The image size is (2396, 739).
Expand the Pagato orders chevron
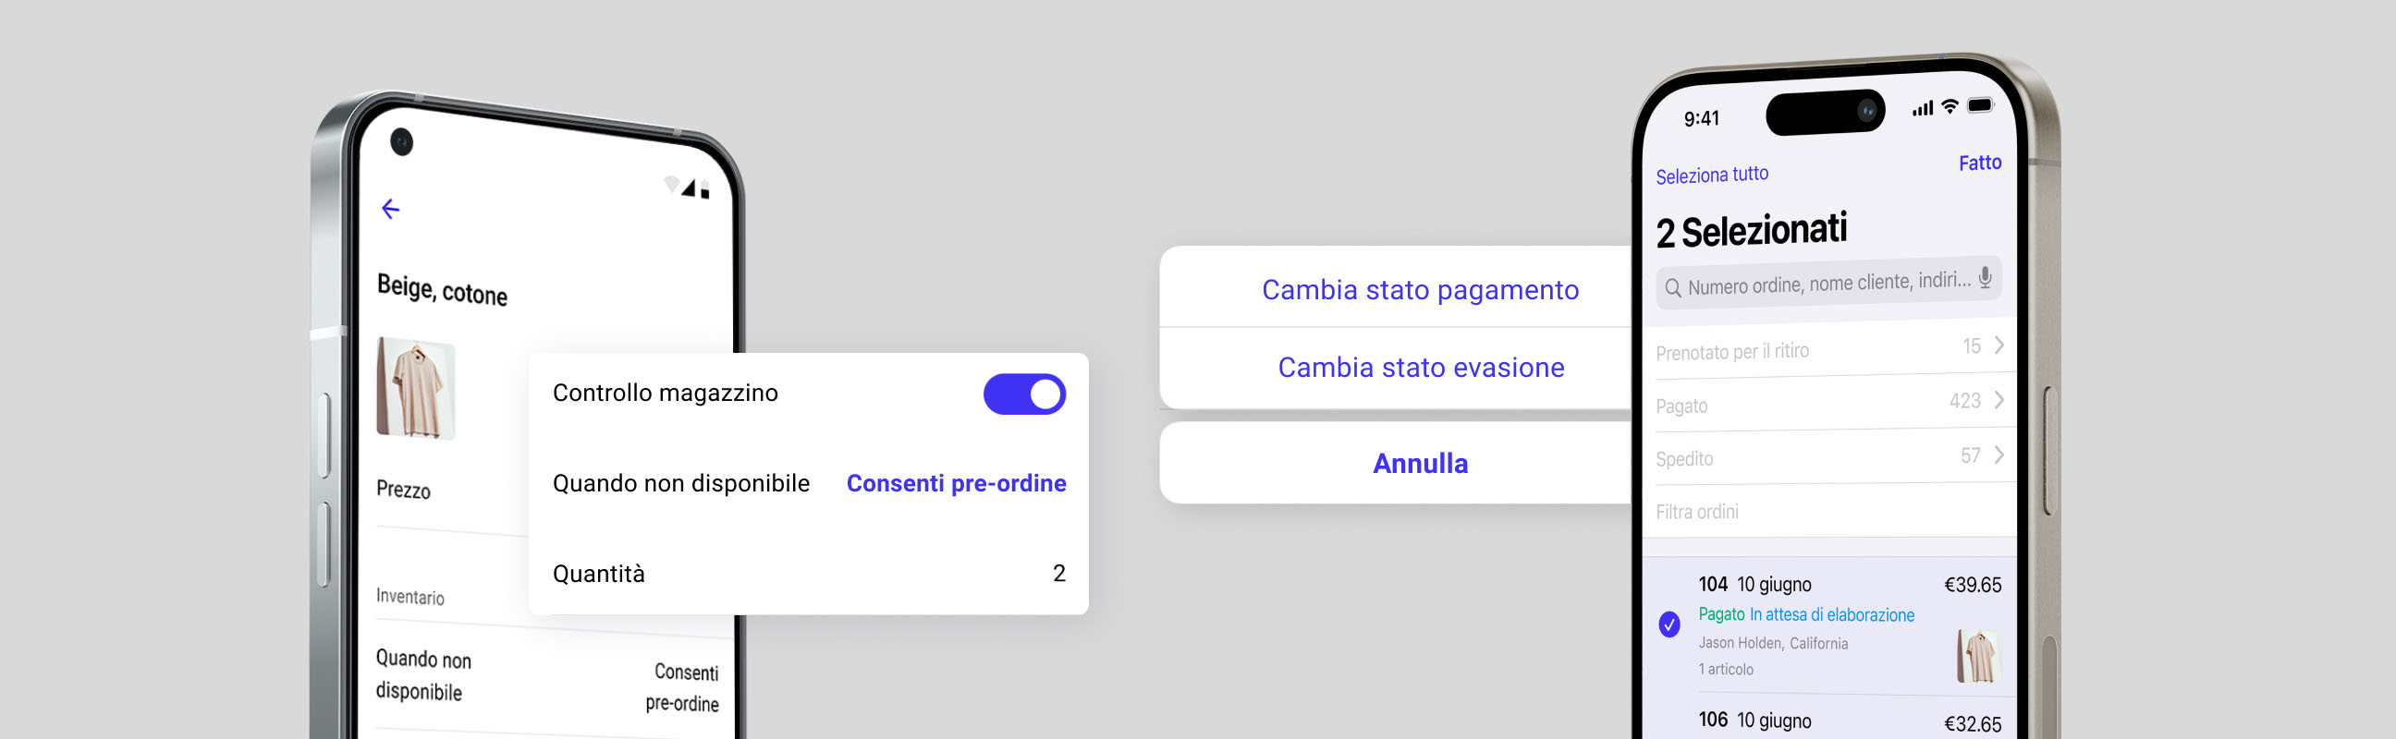pos(1999,400)
